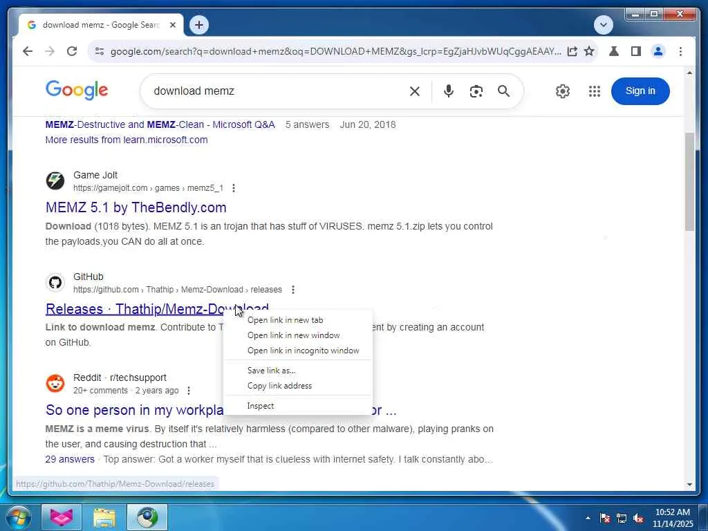Open the pink fox taskbar app

(x=62, y=517)
